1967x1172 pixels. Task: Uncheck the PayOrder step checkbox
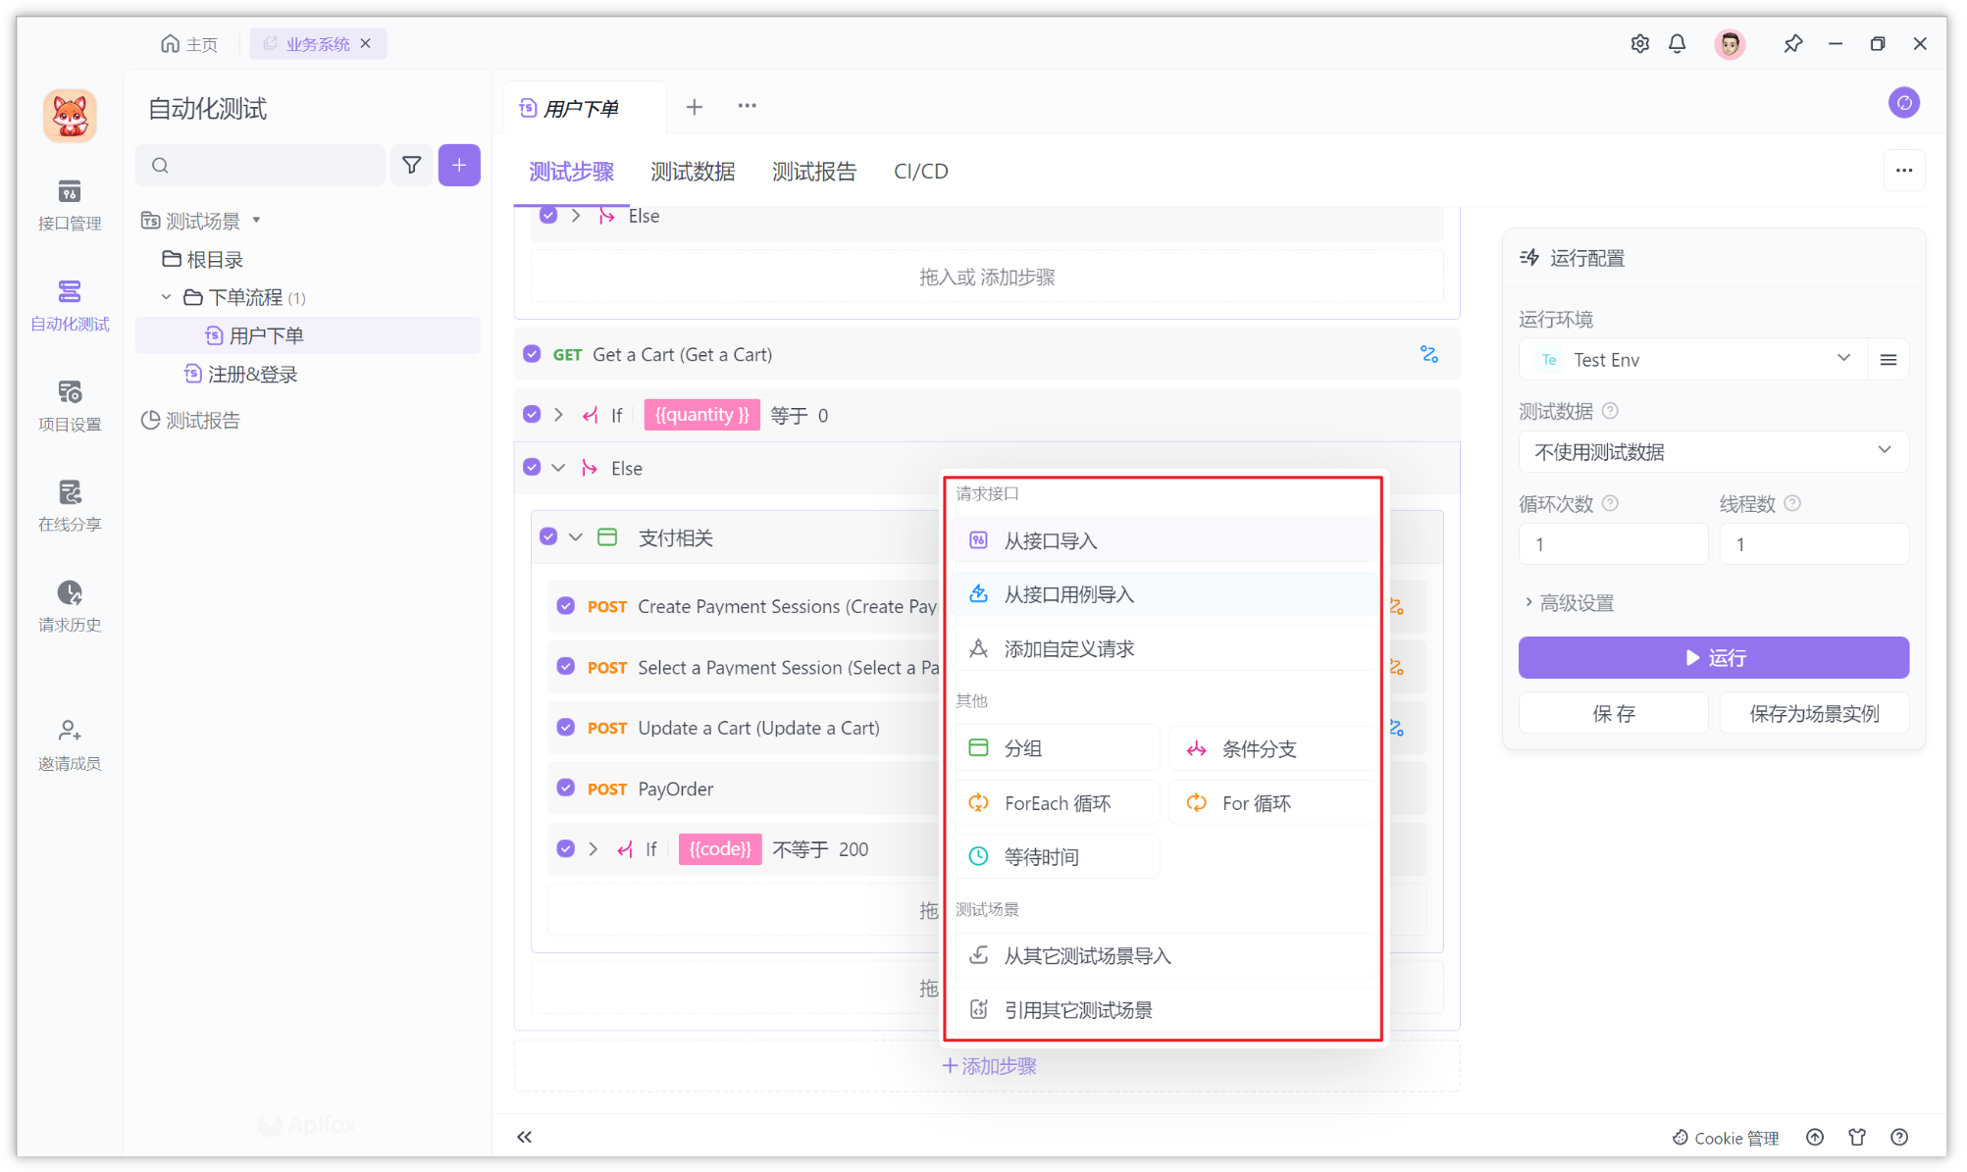(x=565, y=788)
